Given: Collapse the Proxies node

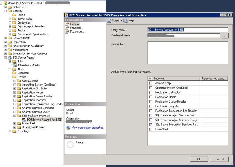Looking at the screenshot, I should [x=10, y=77].
